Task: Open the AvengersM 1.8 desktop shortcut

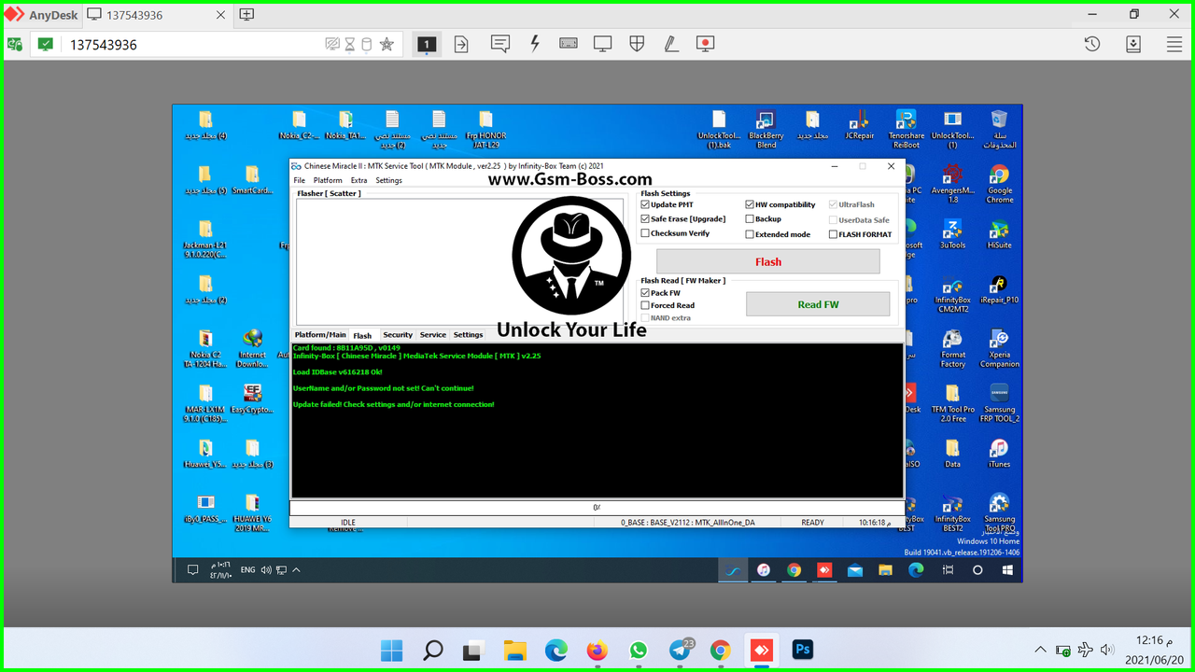Action: pos(952,184)
